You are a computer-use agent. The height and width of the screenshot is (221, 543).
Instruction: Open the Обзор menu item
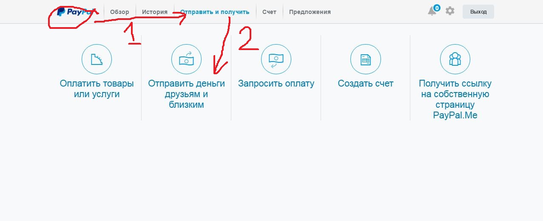click(x=119, y=12)
